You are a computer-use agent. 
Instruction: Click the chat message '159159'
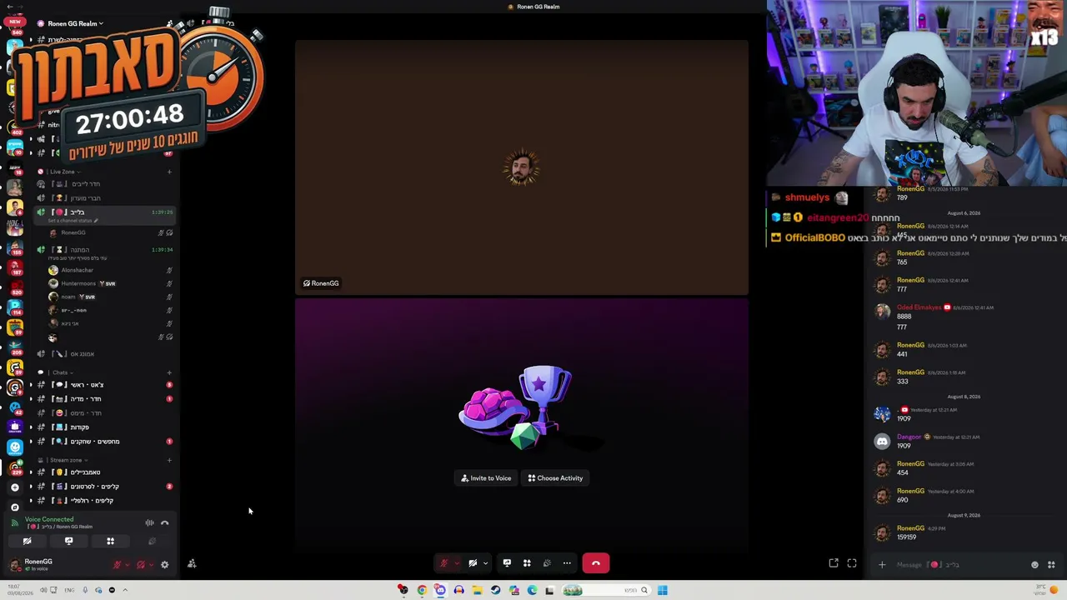pyautogui.click(x=907, y=537)
